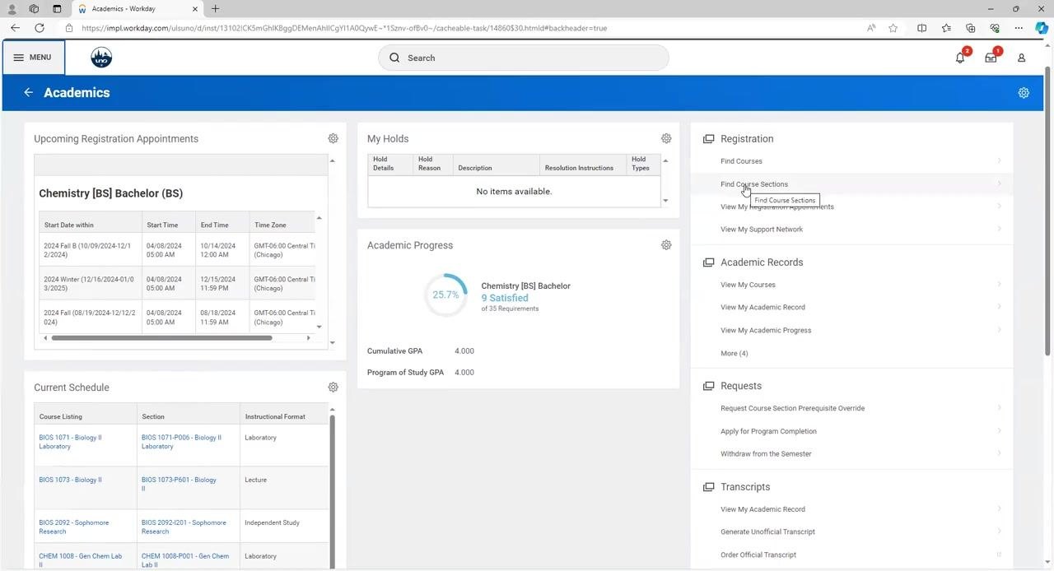Screen dimensions: 1054x571
Task: Open CHEM 1008 - Gen Chem Lab II course listing
Action: (80, 560)
